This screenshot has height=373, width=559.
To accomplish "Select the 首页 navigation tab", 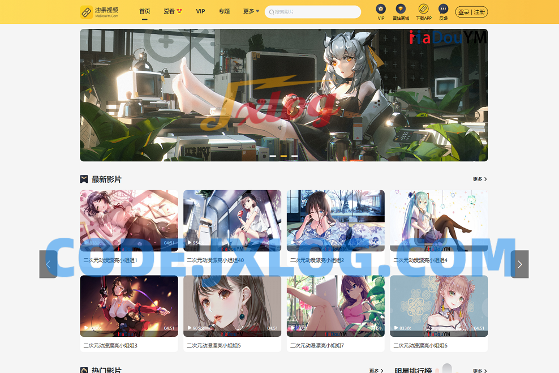I will (145, 11).
